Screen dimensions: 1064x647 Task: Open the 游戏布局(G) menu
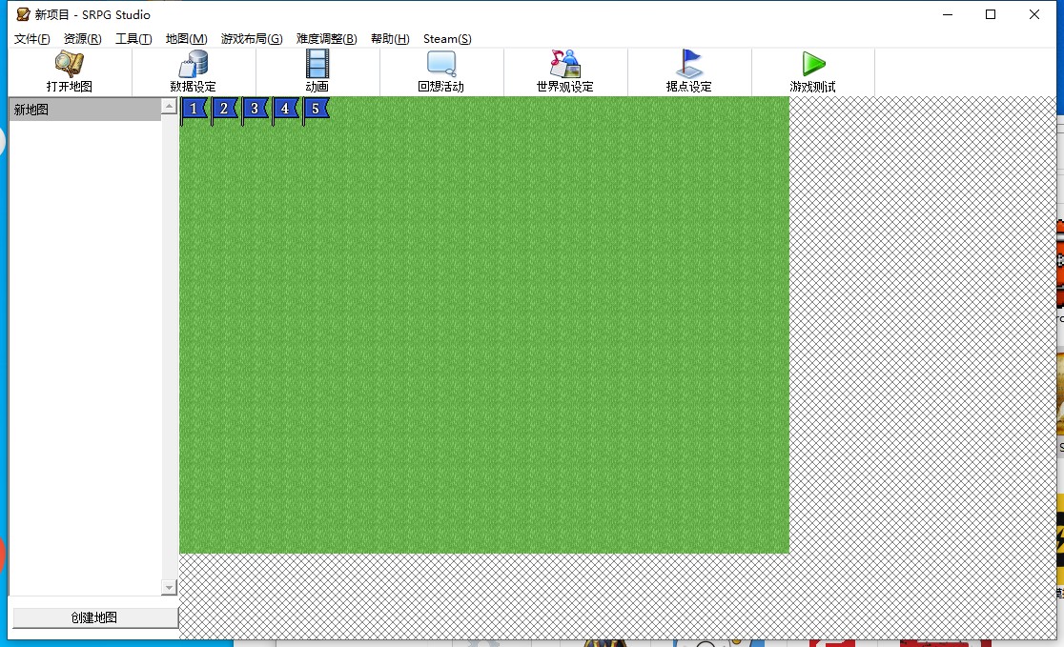coord(252,39)
